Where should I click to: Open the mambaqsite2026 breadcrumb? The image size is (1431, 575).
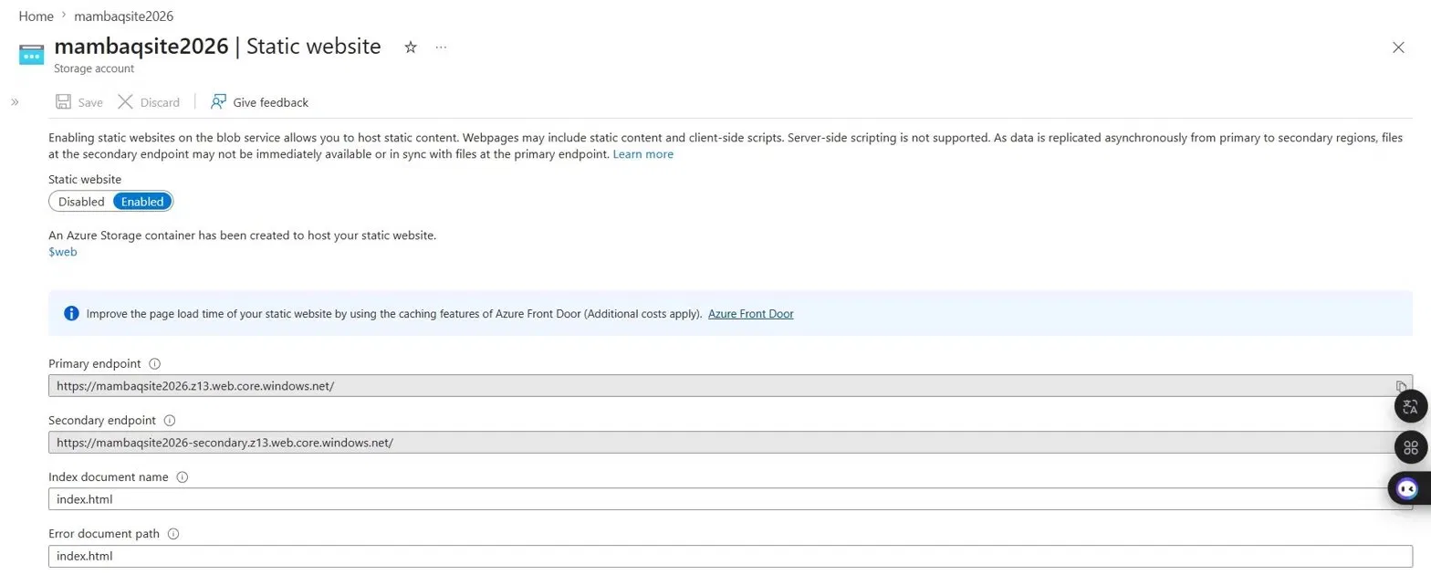coord(125,16)
